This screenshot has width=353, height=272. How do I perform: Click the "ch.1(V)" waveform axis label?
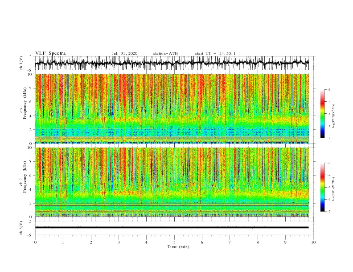pos(21,63)
